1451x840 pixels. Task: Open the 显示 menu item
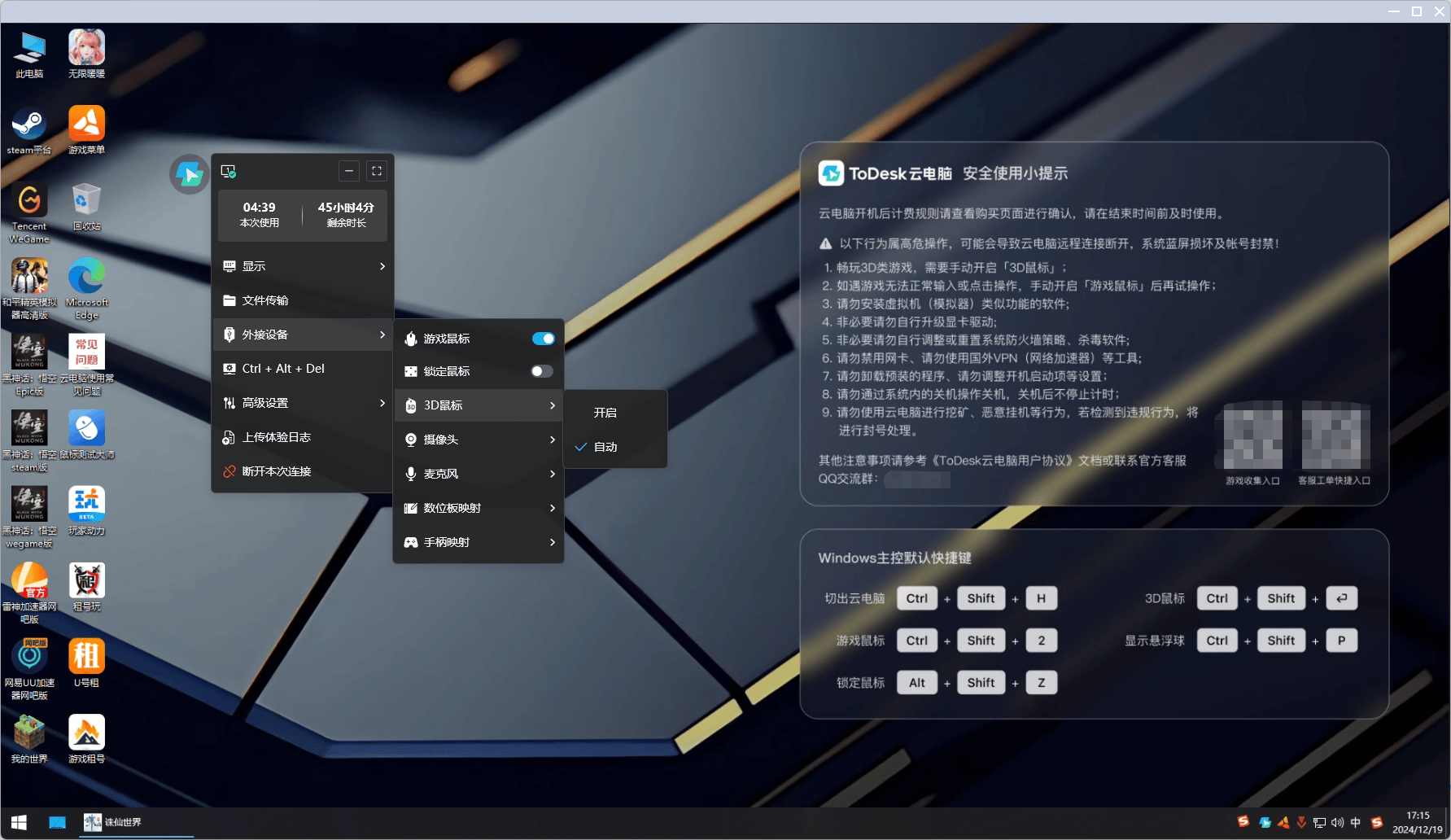click(303, 266)
